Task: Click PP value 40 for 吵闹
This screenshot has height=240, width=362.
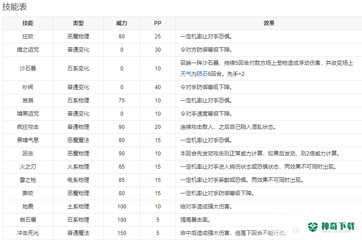Action: [x=157, y=87]
